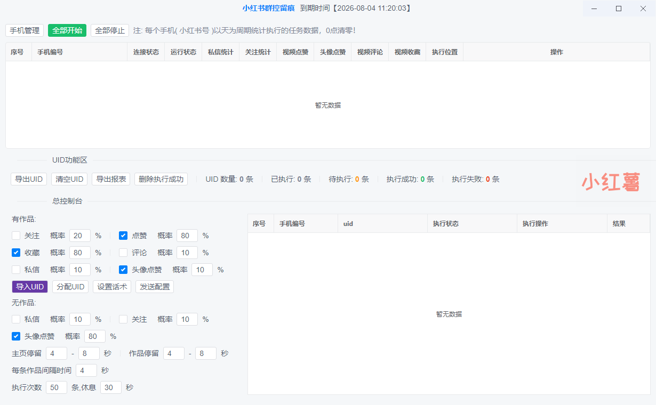
Task: Uncheck 头像点赞 checkbox under 有作品
Action: click(x=123, y=270)
